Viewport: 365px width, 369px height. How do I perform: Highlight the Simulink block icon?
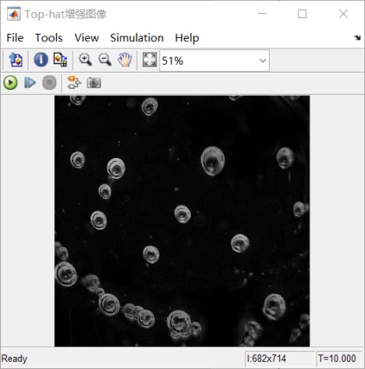[x=74, y=83]
